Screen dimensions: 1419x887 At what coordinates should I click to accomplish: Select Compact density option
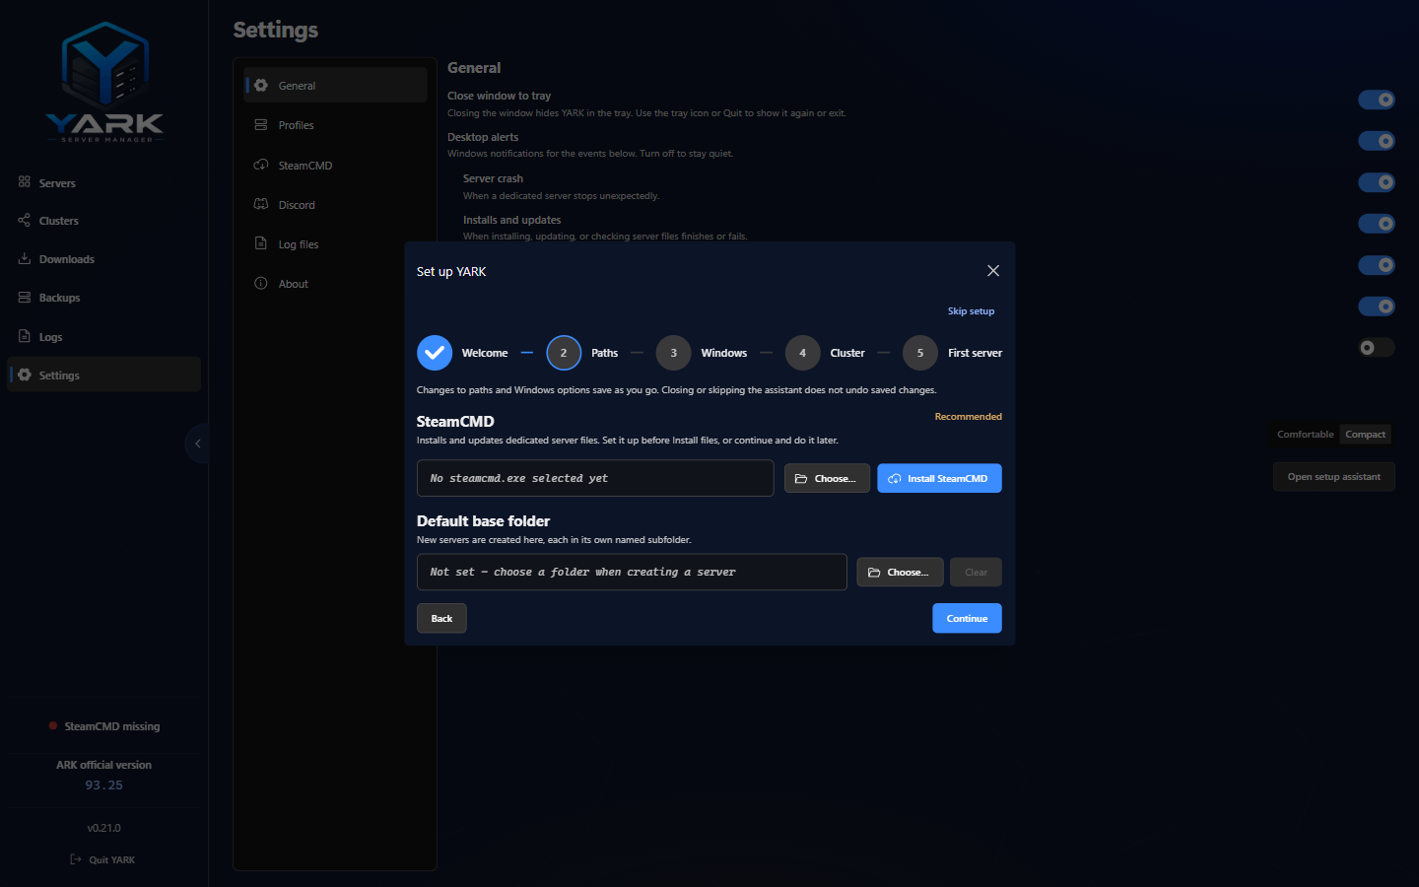click(x=1365, y=434)
